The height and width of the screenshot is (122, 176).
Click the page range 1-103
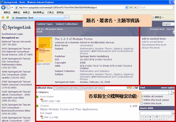pyautogui.click(x=133, y=106)
